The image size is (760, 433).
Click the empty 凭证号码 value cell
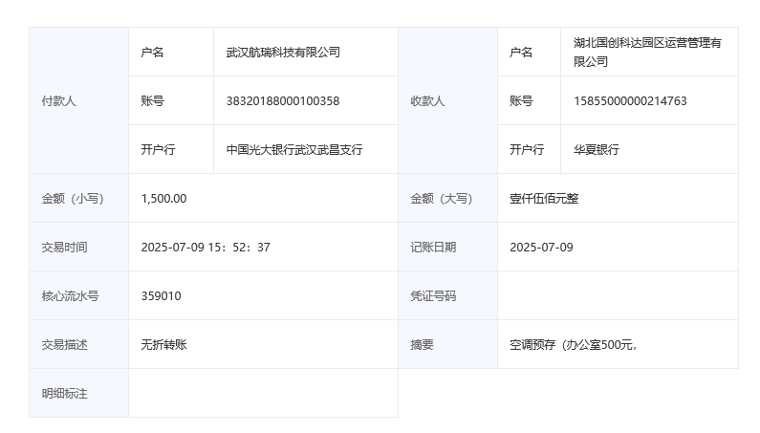point(618,296)
